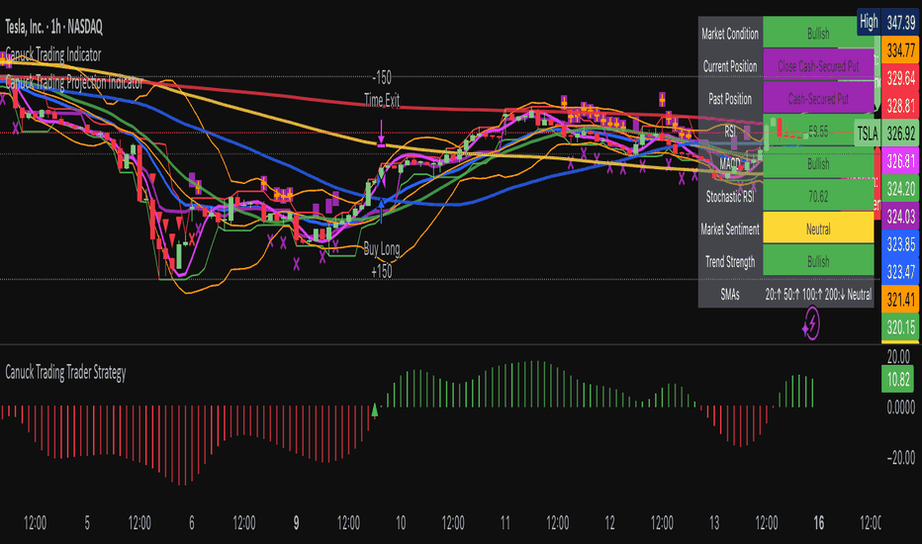Click the Bullish cell in MACD row
The height and width of the screenshot is (544, 922).
pos(818,163)
